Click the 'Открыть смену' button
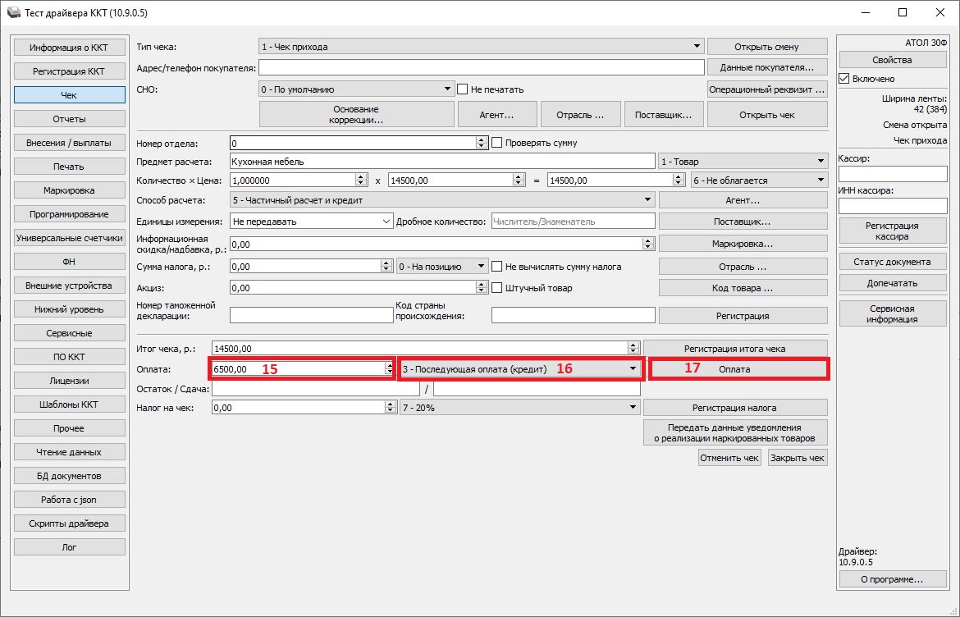Viewport: 960px width, 617px height. 766,47
